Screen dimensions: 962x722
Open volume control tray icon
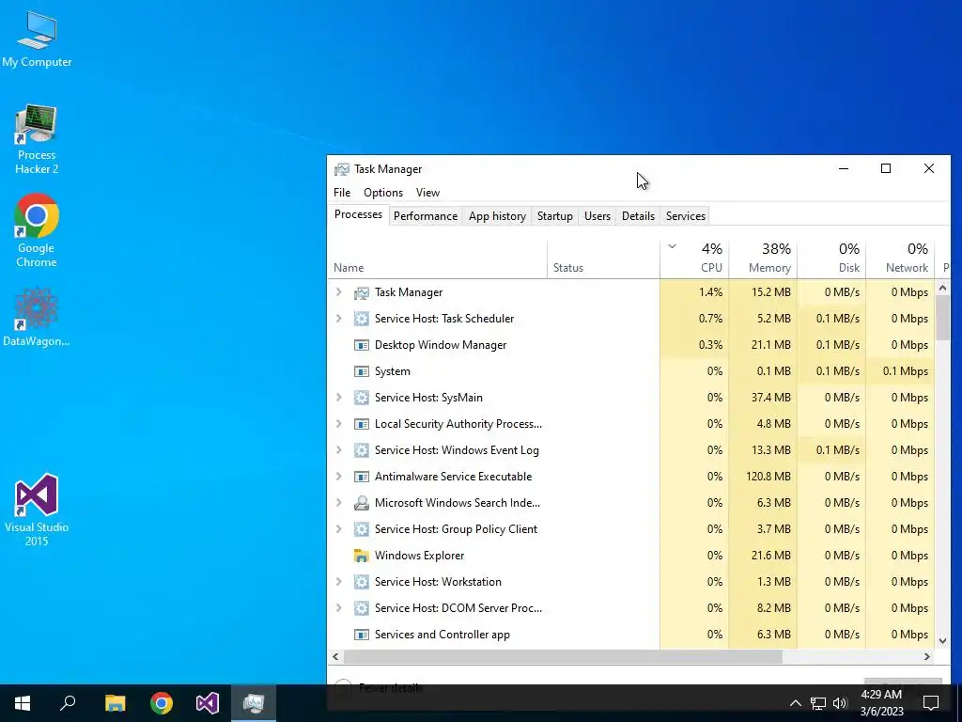click(x=840, y=703)
